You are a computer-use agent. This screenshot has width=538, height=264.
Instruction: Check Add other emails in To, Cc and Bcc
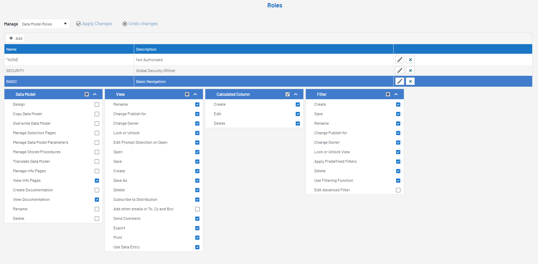(197, 209)
